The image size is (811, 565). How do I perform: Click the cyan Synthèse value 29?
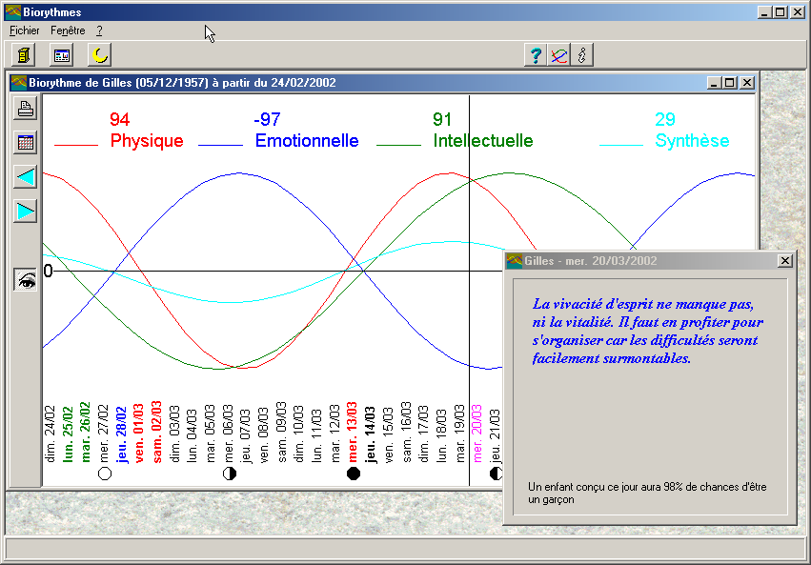coord(665,119)
